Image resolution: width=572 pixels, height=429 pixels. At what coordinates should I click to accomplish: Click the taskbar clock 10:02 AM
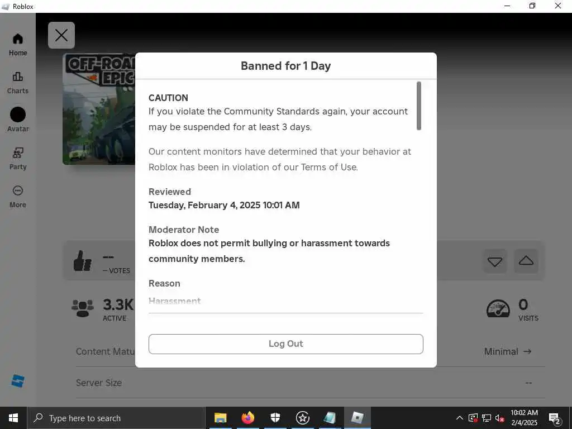click(x=524, y=418)
